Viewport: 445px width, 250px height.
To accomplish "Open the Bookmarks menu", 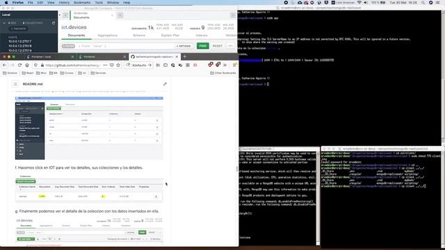I will tap(82, 3).
